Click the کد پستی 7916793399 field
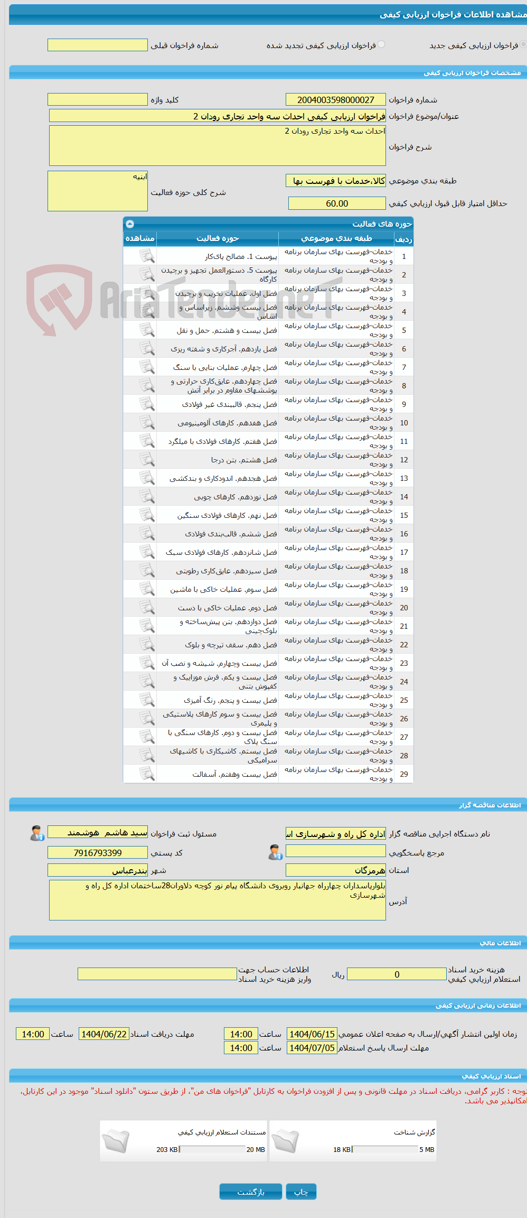The width and height of the screenshot is (527, 1218). pyautogui.click(x=98, y=852)
